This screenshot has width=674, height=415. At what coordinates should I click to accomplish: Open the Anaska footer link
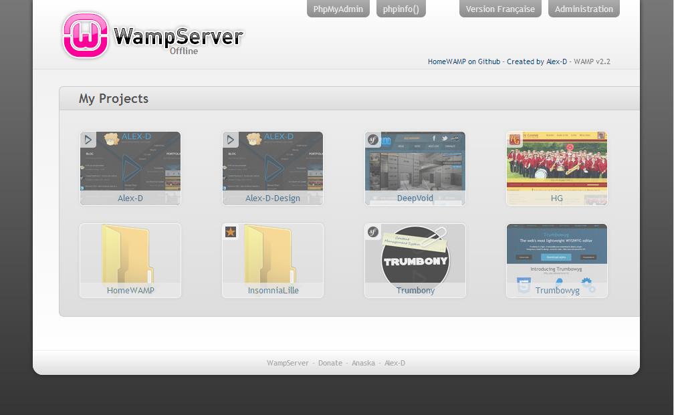[363, 363]
